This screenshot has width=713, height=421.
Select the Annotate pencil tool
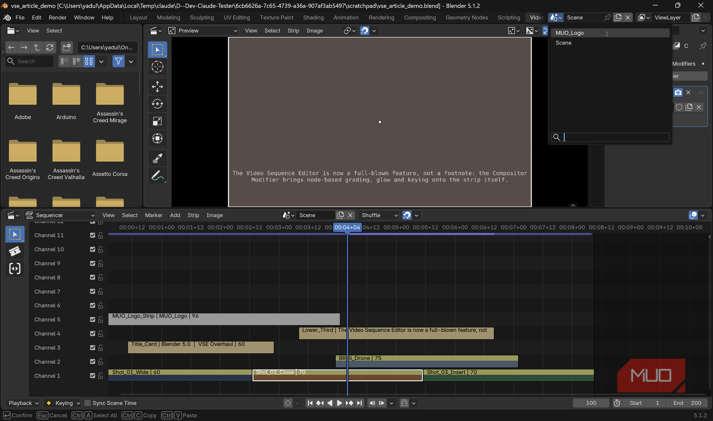pyautogui.click(x=157, y=176)
